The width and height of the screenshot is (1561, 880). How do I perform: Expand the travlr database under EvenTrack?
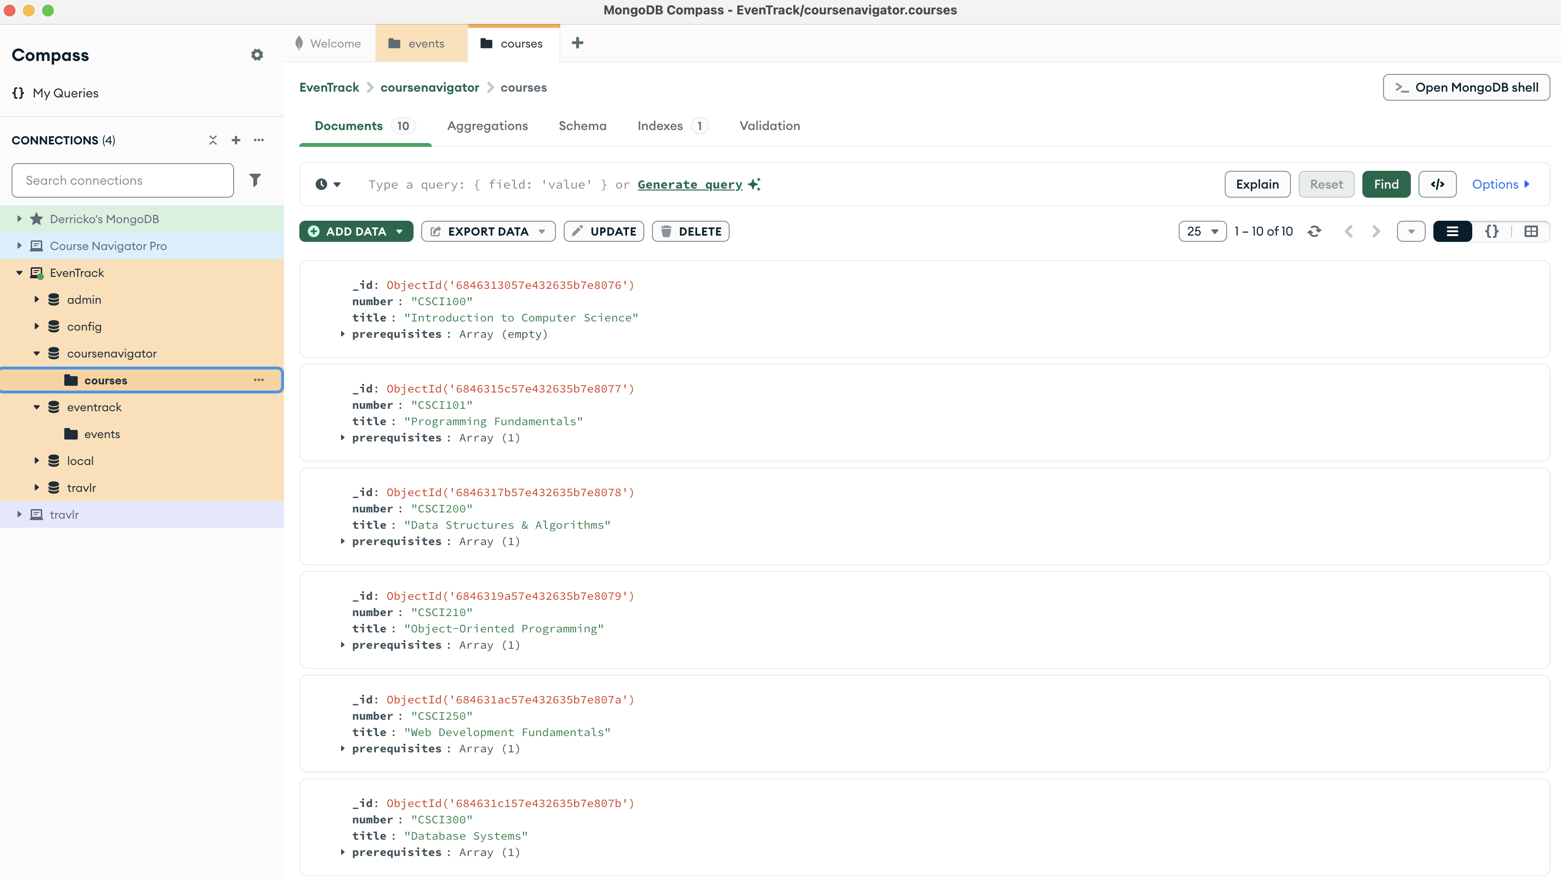point(36,488)
